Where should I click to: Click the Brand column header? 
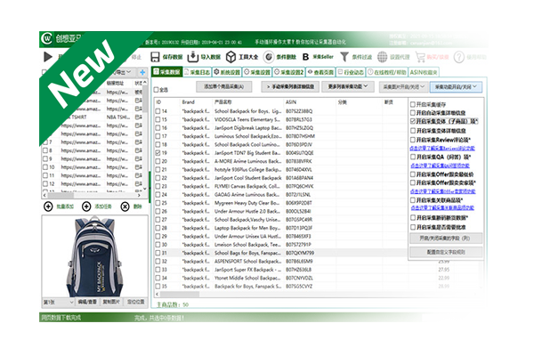point(188,101)
